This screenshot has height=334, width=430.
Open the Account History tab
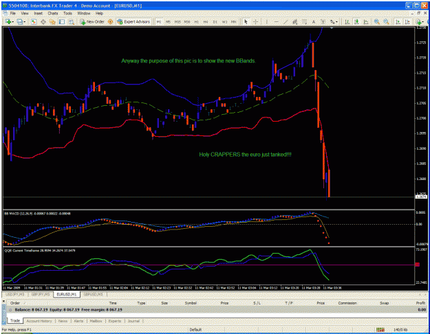39,321
